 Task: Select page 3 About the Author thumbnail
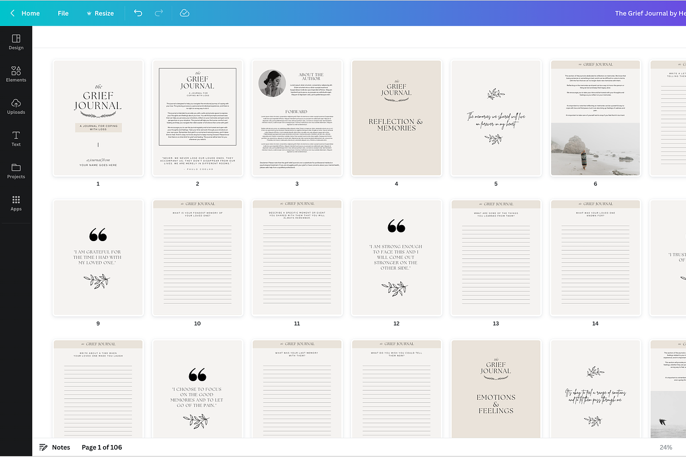pyautogui.click(x=297, y=118)
